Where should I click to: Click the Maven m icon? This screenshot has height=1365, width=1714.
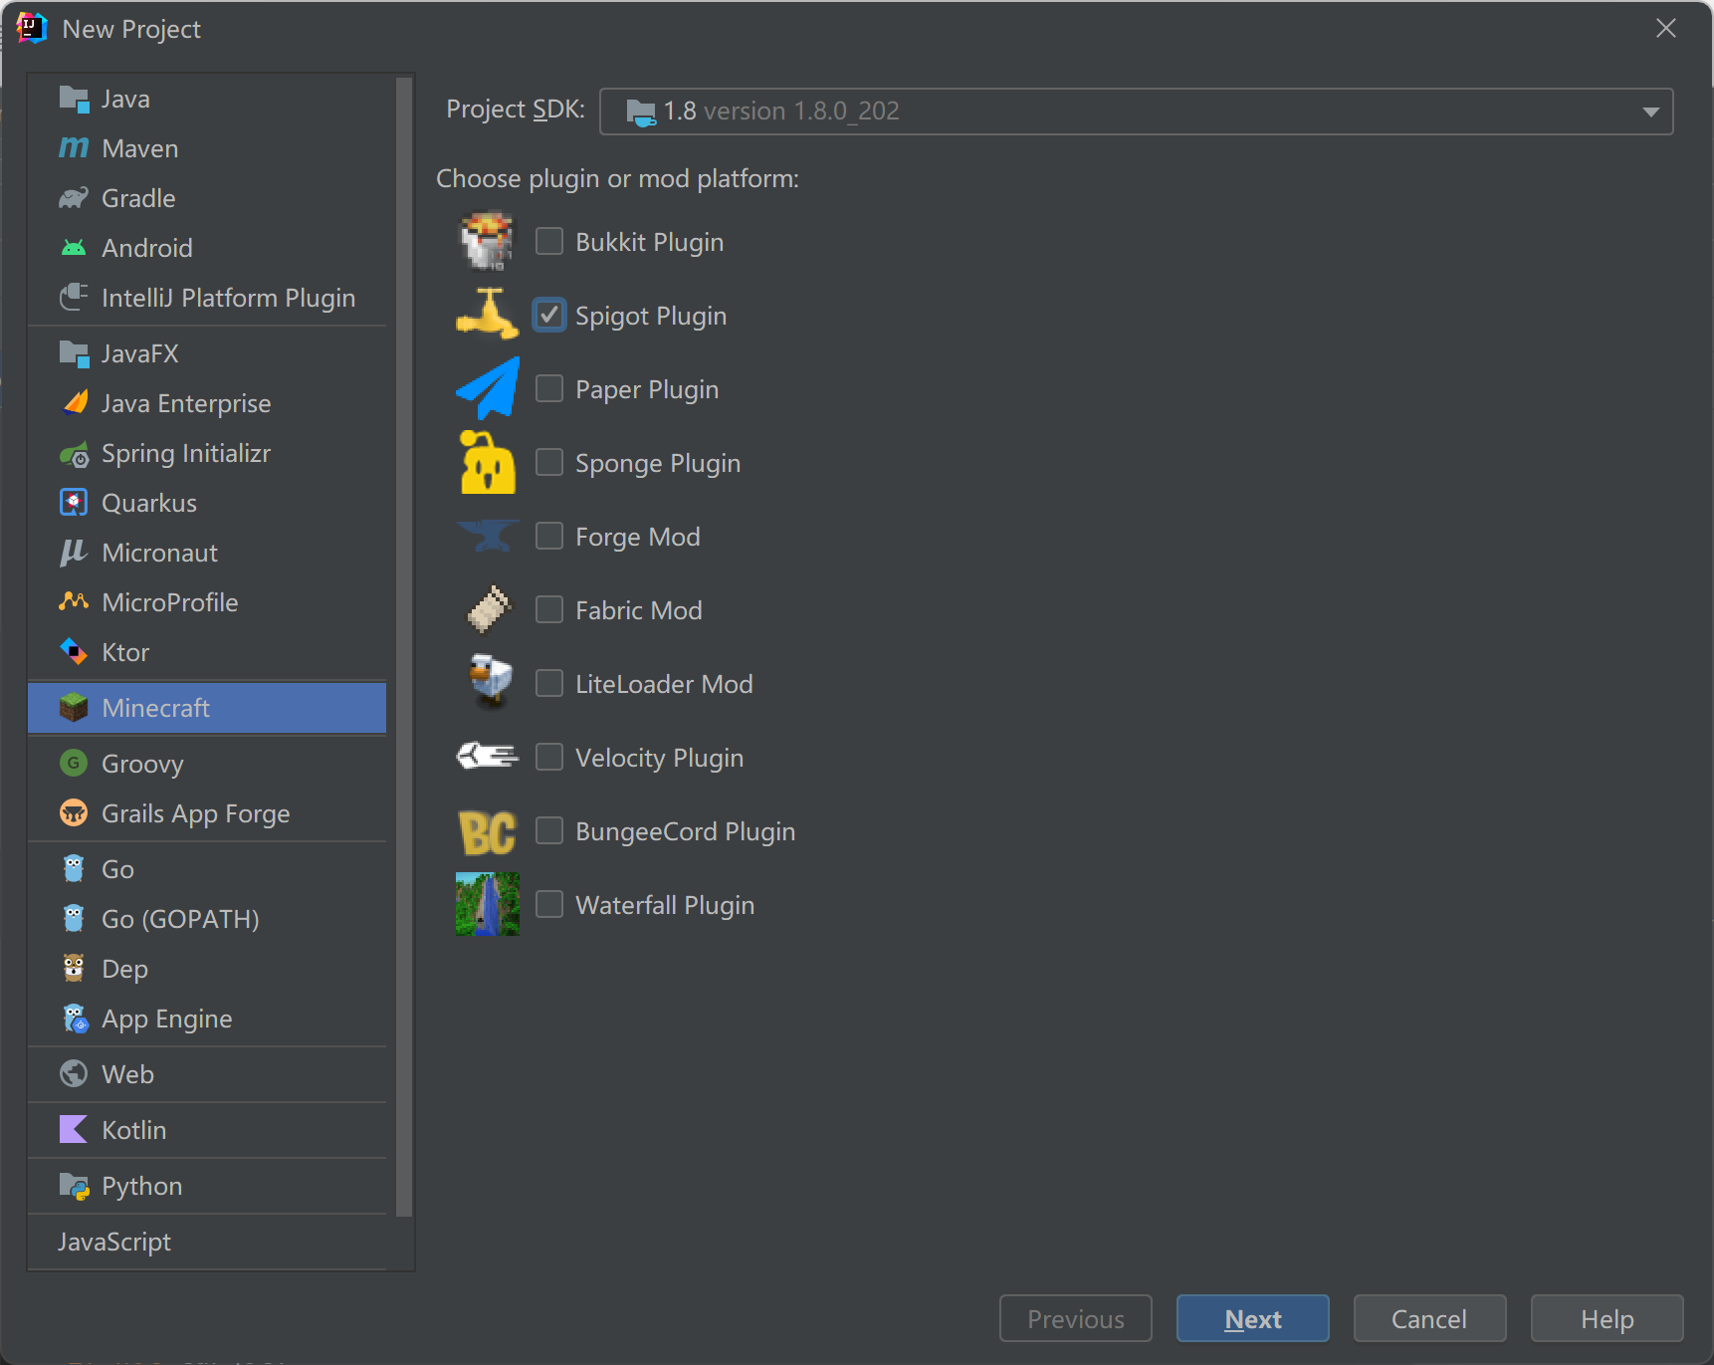pyautogui.click(x=74, y=148)
